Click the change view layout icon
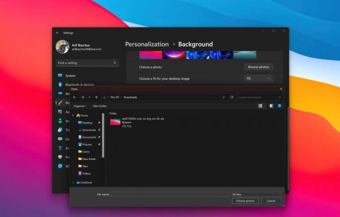Screen dimensions: 340x217 [x=260, y=106]
